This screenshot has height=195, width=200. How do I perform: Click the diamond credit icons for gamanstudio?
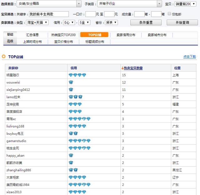(x=79, y=141)
